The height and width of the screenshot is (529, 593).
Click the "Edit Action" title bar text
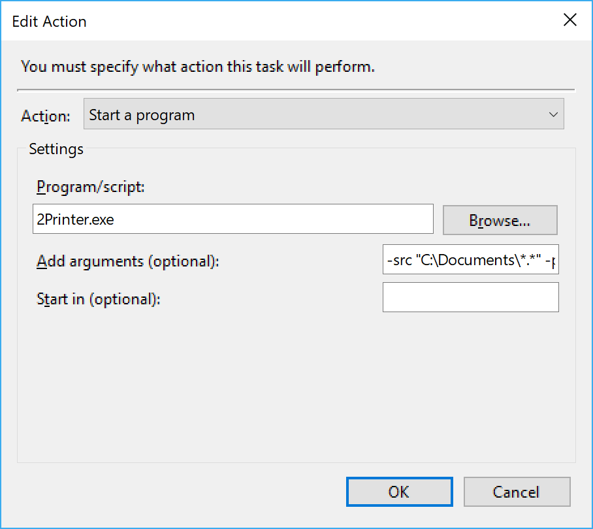point(50,22)
